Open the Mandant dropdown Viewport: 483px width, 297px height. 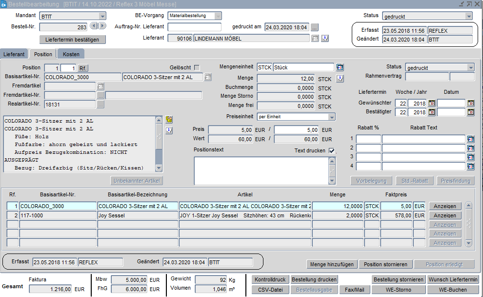click(102, 16)
